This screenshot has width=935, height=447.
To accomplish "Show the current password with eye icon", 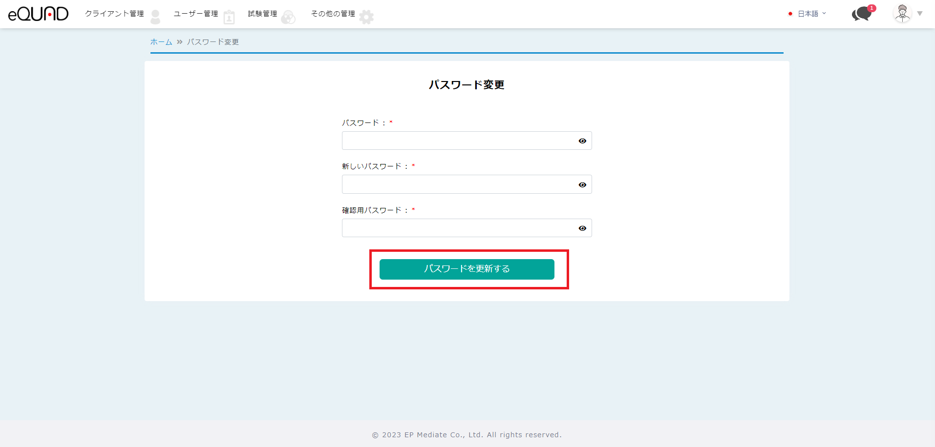I will pyautogui.click(x=582, y=141).
